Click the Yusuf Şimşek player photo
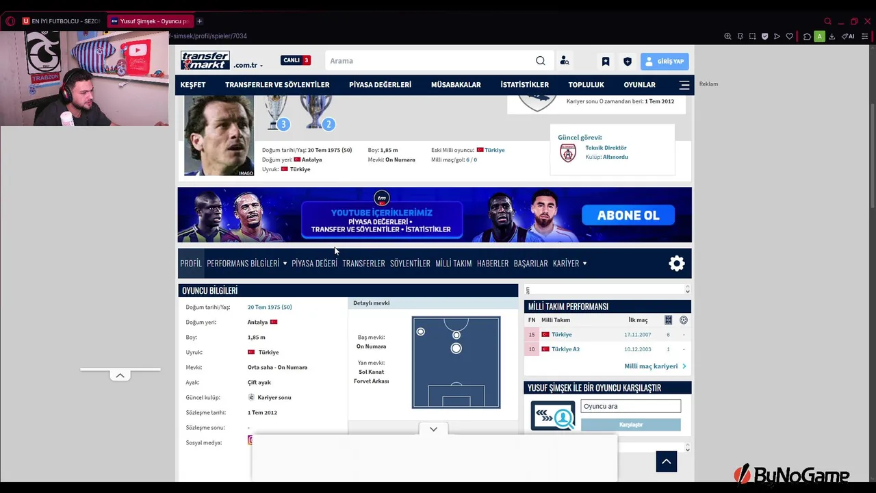Screen dimensions: 876x493 tap(219, 136)
